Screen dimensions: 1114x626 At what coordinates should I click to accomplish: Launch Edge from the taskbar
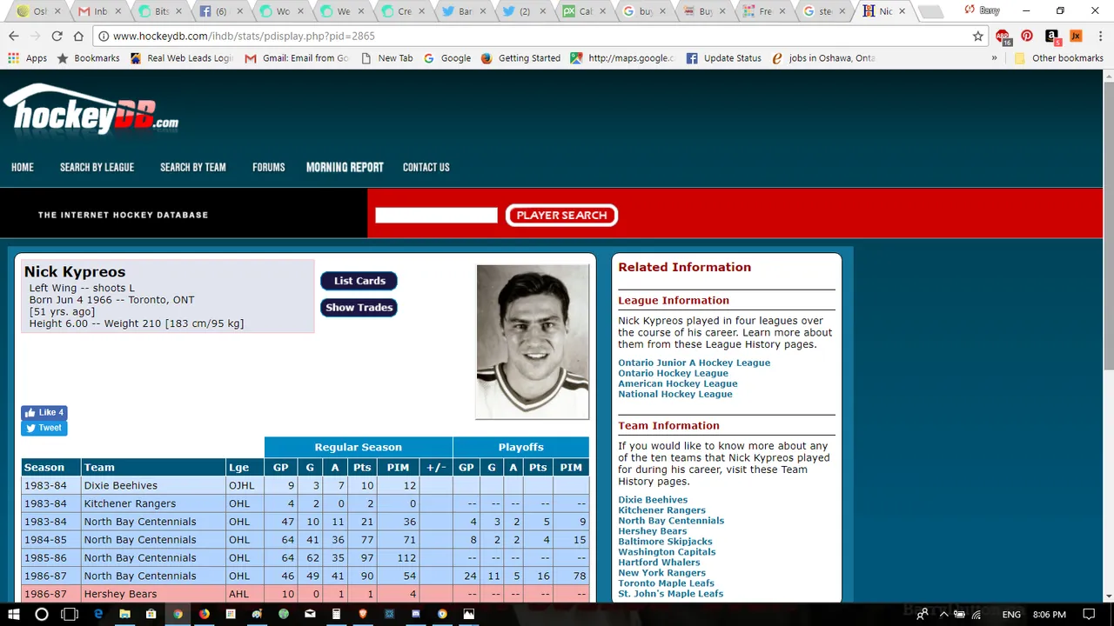98,614
